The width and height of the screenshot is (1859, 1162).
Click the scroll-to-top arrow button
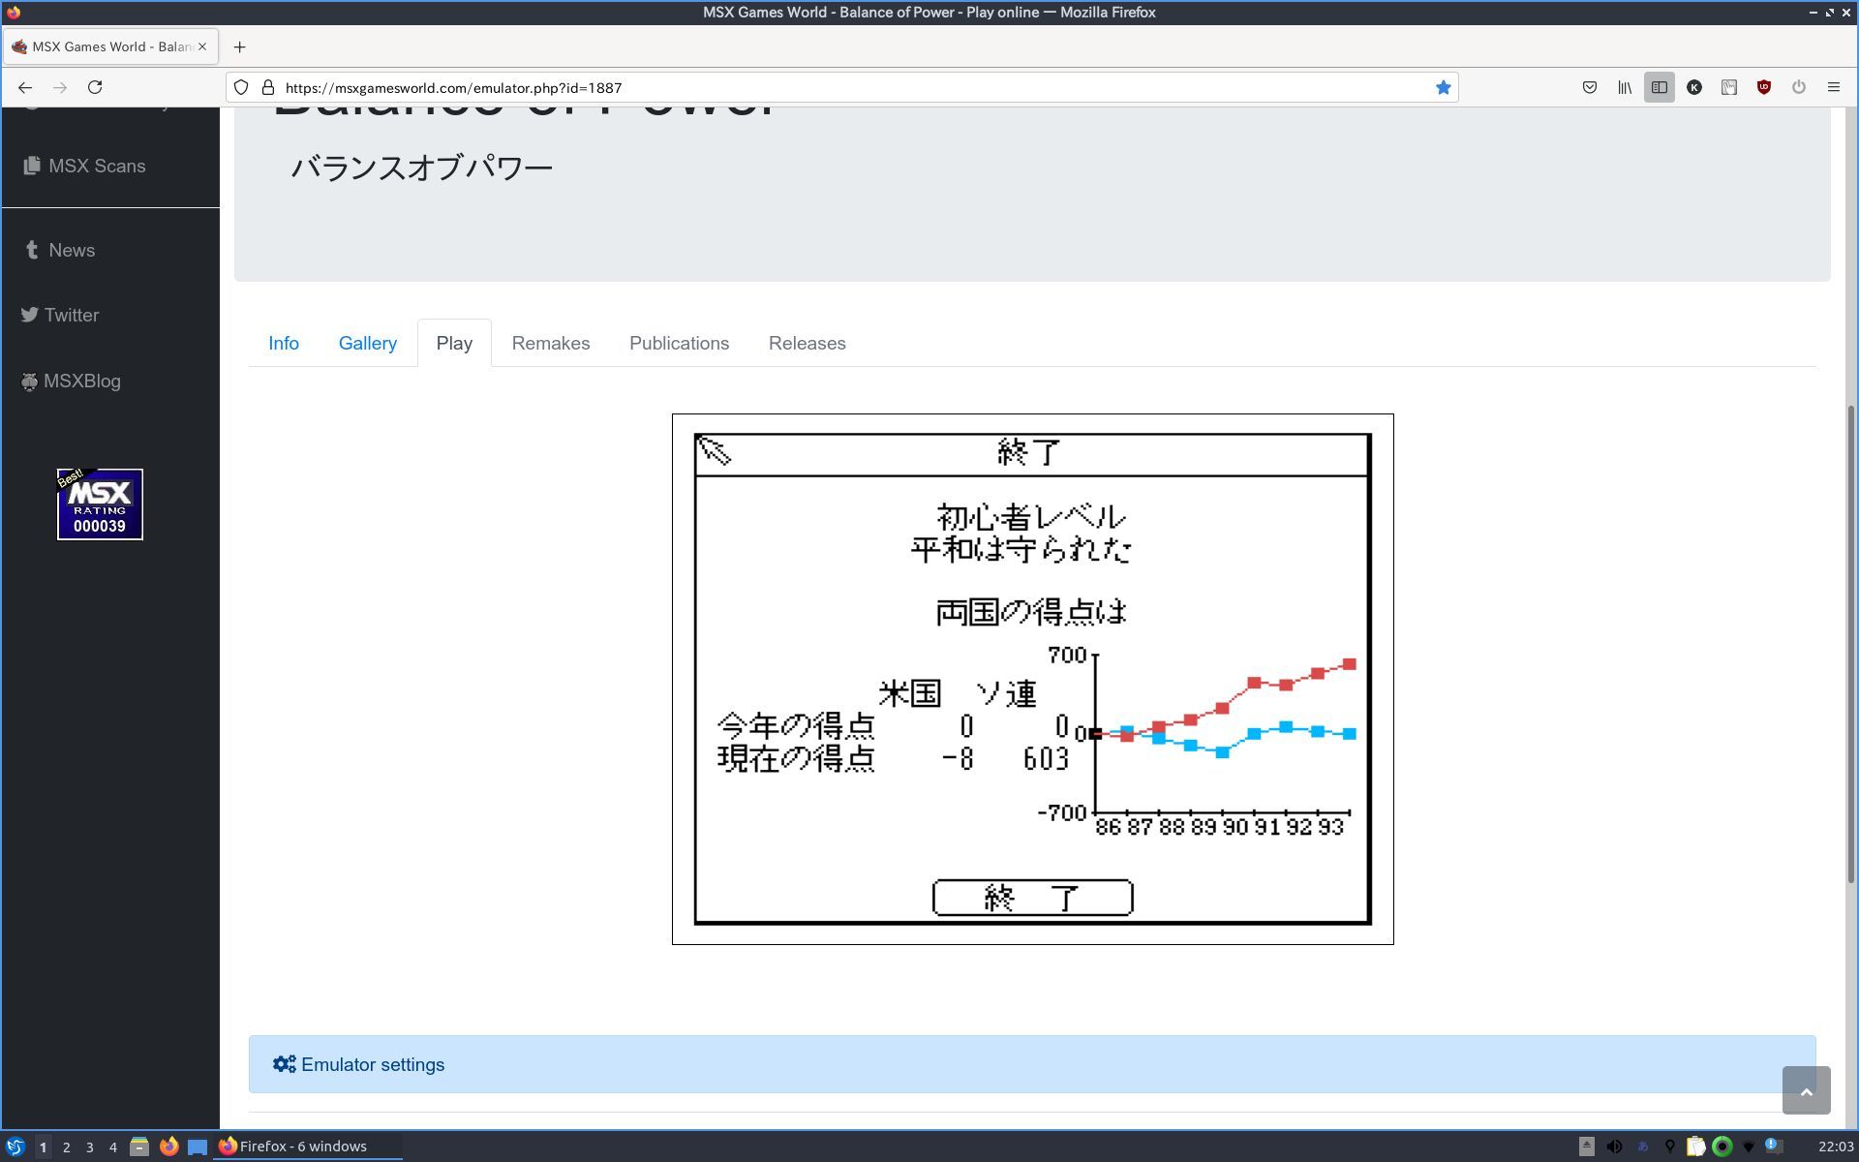pos(1806,1090)
